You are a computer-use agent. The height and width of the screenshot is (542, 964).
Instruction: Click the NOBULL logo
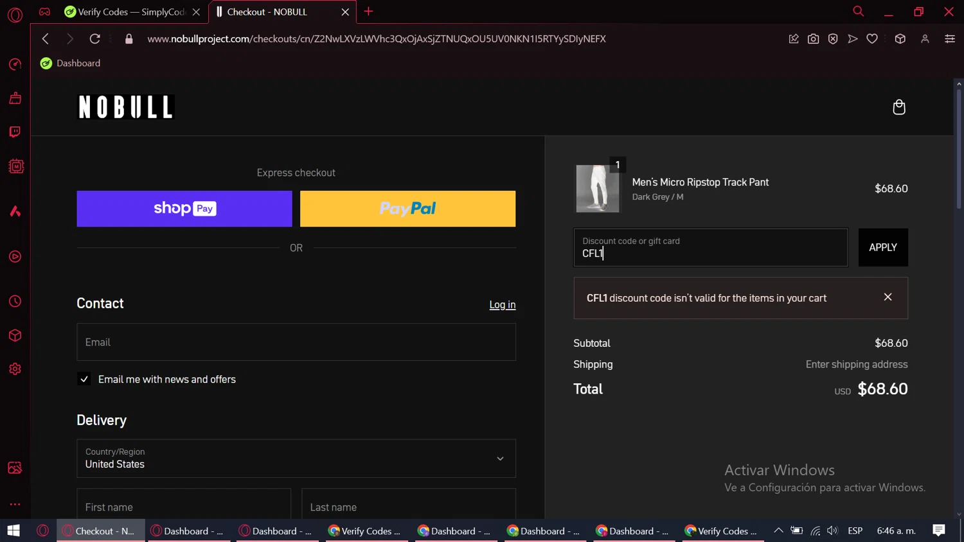click(x=126, y=107)
